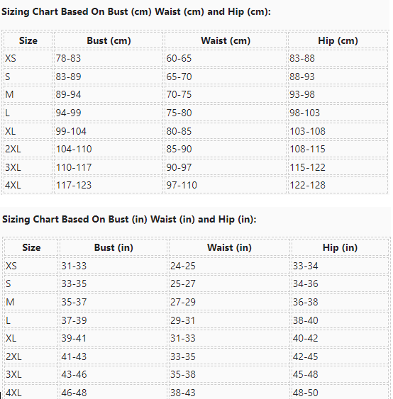Click the inches hip value 42-45
This screenshot has height=399, width=393.
pos(305,356)
